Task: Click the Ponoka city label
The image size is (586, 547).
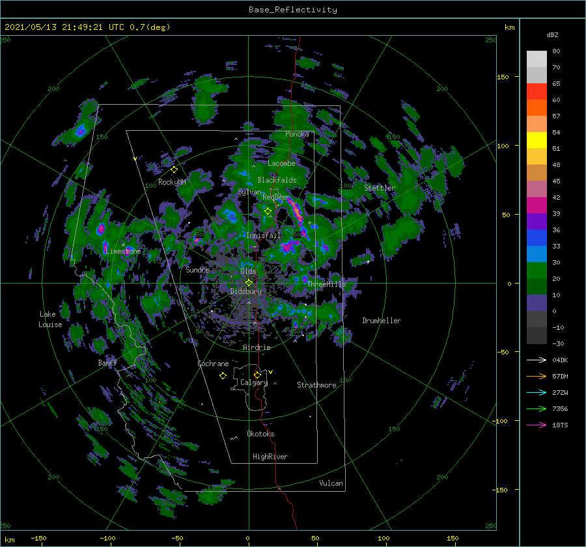Action: 297,134
